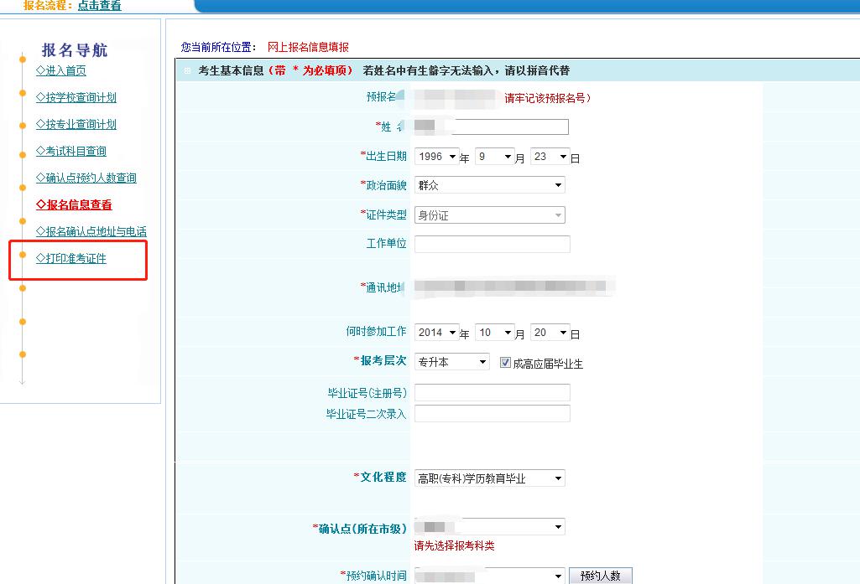
Task: Select 报名信息查看 navigation item
Action: click(x=74, y=205)
